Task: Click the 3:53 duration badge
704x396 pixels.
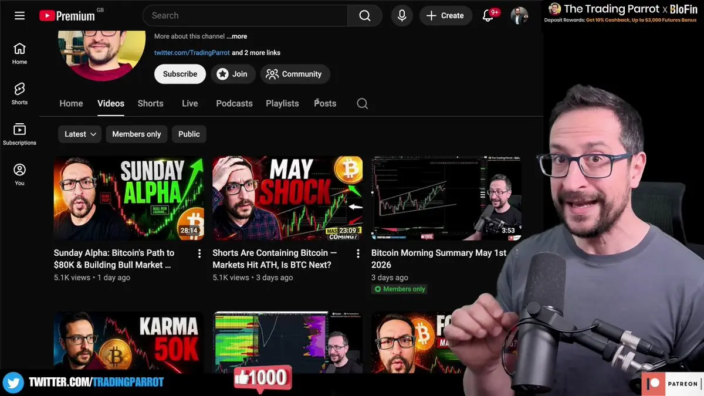Action: click(x=508, y=231)
